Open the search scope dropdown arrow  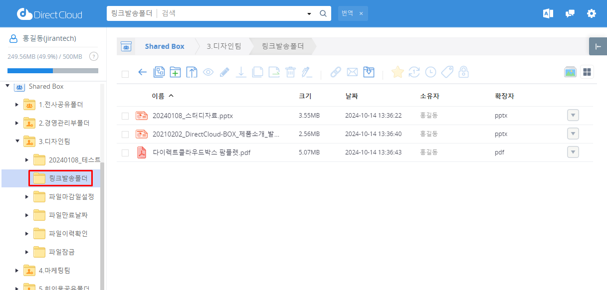pos(309,14)
